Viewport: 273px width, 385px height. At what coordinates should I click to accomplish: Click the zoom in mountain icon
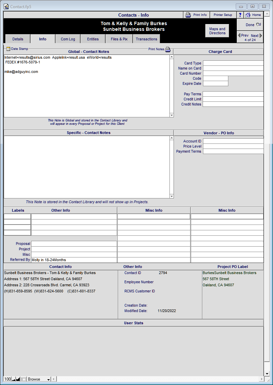pyautogui.click(x=18, y=379)
